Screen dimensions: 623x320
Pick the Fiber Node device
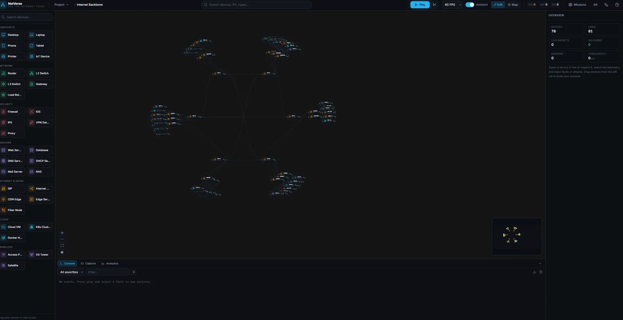[12, 210]
